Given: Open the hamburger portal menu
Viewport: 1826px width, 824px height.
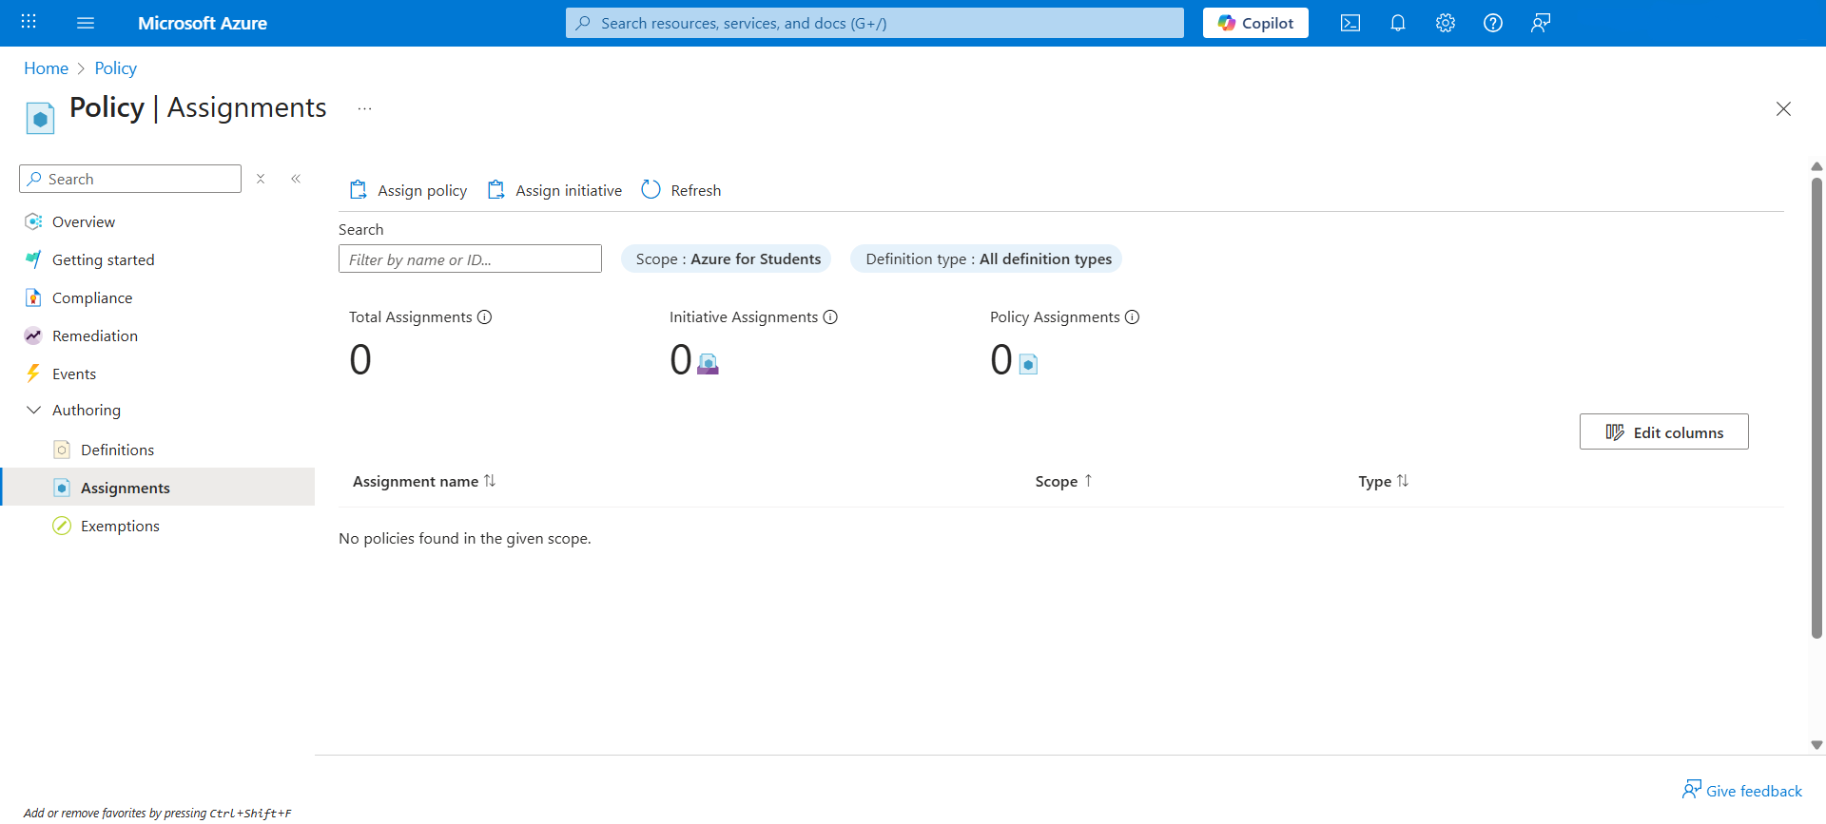Looking at the screenshot, I should click(86, 23).
